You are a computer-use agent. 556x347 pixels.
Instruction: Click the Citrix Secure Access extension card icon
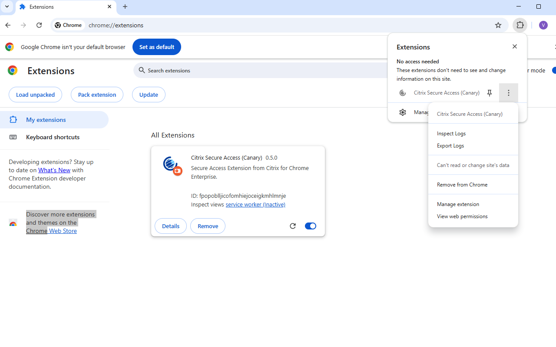pyautogui.click(x=172, y=166)
